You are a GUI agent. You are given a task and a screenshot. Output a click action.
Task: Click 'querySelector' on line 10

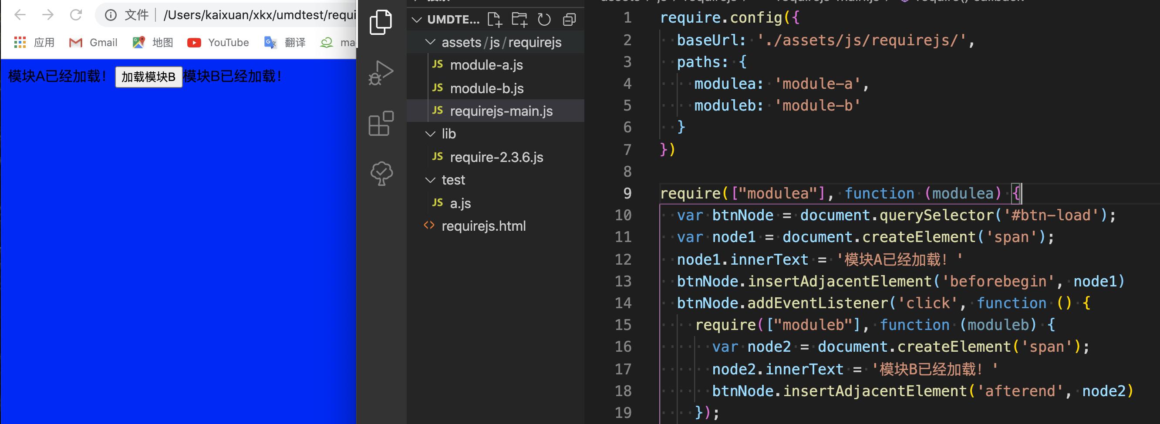[x=937, y=215]
